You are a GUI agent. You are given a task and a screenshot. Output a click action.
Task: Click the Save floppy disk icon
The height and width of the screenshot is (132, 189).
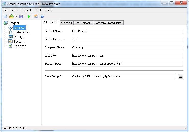tap(21, 16)
